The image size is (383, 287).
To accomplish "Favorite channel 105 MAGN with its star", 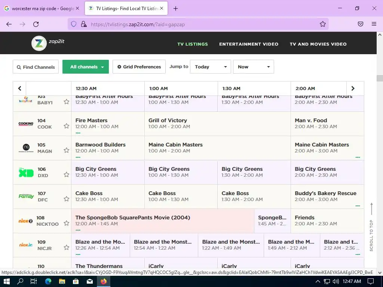I will 67,150.
